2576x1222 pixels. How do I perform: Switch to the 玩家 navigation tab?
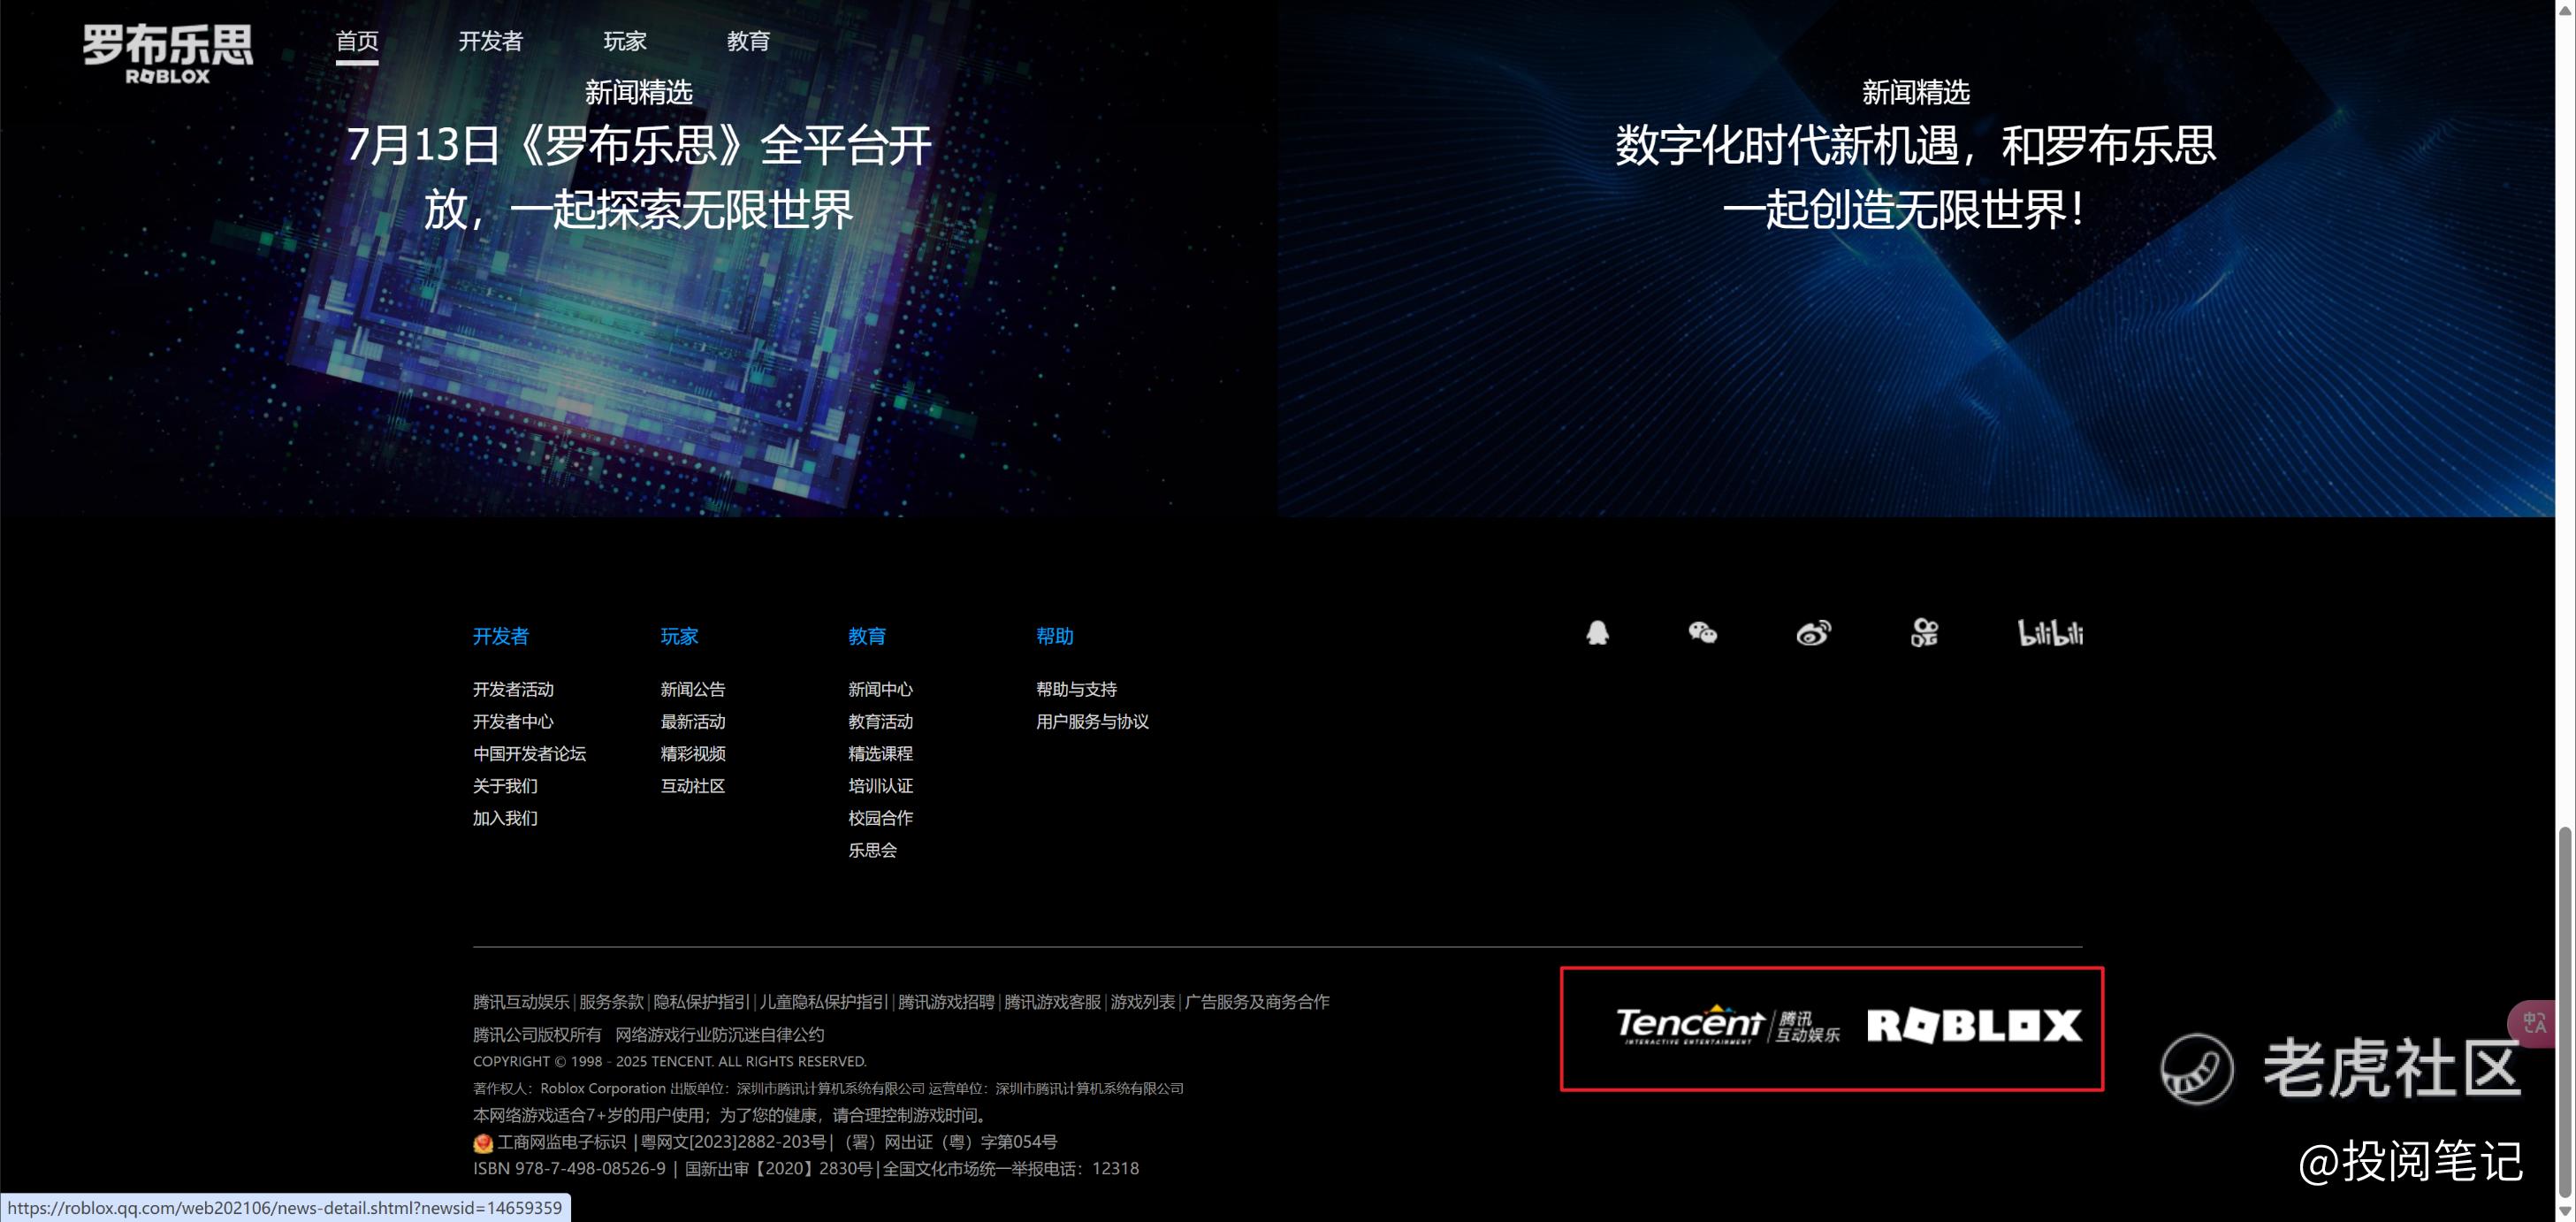[x=625, y=41]
